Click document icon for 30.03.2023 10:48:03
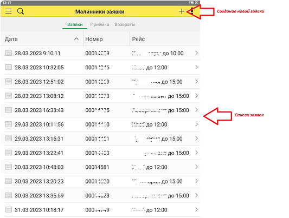 click(9, 167)
